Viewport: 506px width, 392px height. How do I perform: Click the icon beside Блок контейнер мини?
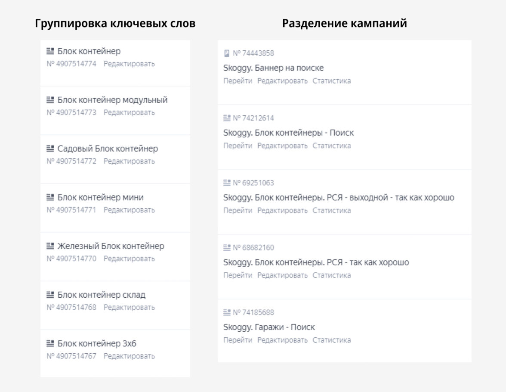coord(50,198)
